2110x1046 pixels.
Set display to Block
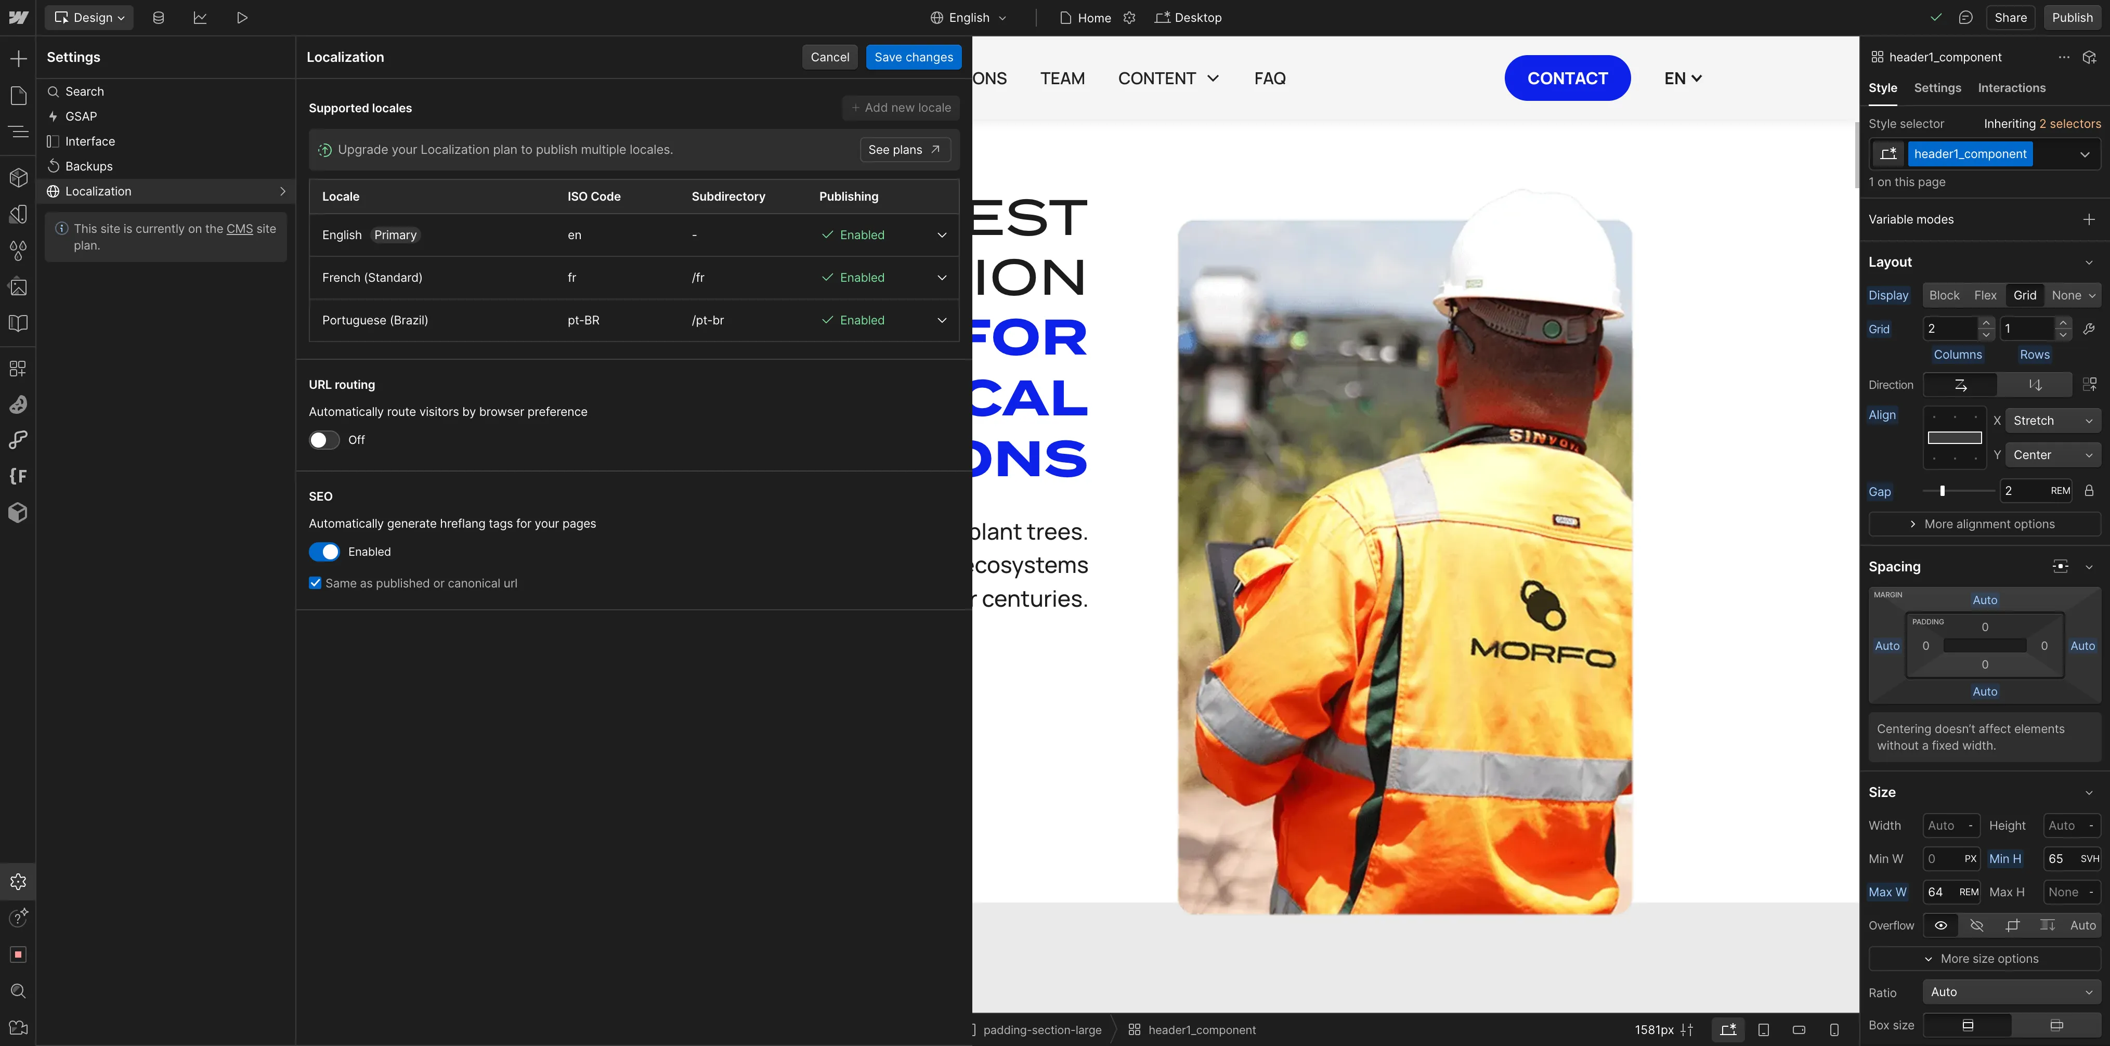(1944, 295)
